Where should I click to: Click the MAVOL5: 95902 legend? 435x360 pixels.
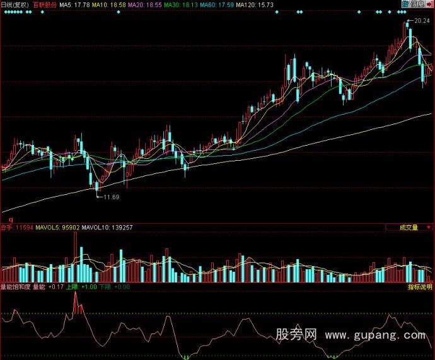coord(57,228)
